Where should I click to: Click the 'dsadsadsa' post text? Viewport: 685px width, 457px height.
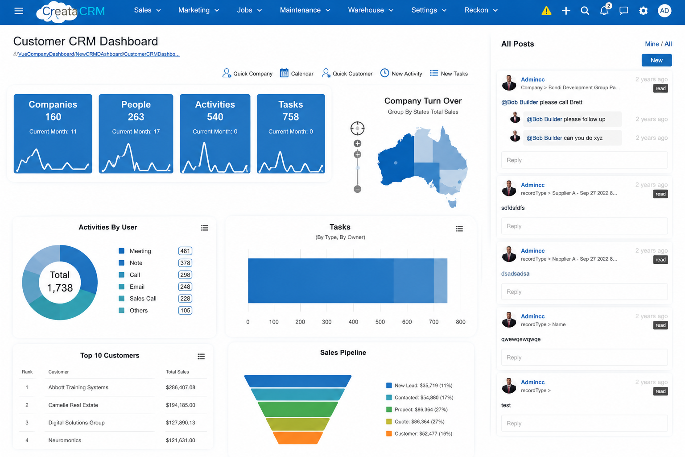515,274
